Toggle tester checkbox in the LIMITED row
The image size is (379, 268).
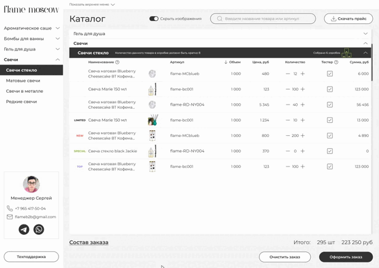coord(330,120)
